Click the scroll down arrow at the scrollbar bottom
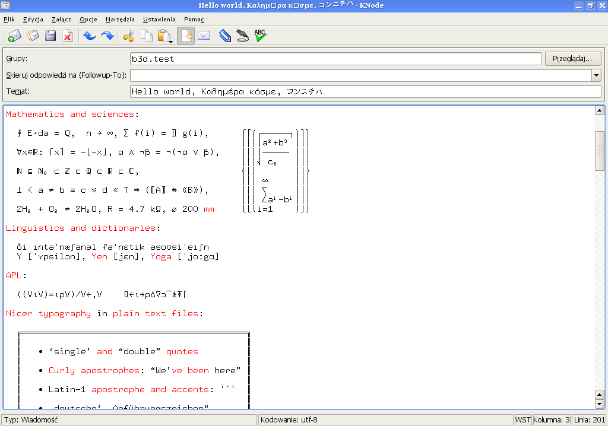 (600, 404)
